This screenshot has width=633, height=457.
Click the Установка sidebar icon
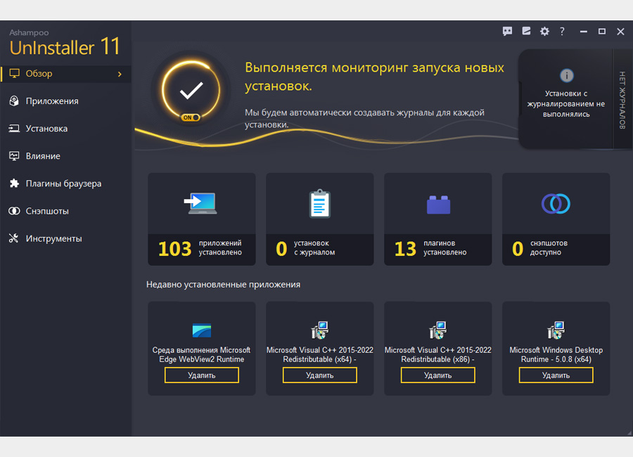(14, 129)
